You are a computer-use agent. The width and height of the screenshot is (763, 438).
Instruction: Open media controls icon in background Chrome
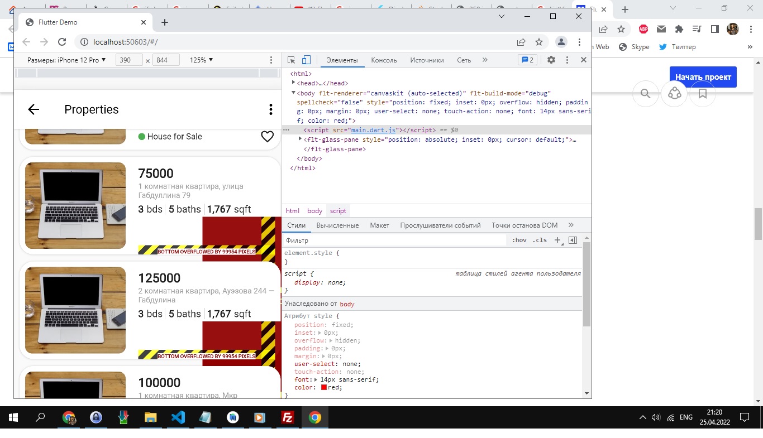697,29
